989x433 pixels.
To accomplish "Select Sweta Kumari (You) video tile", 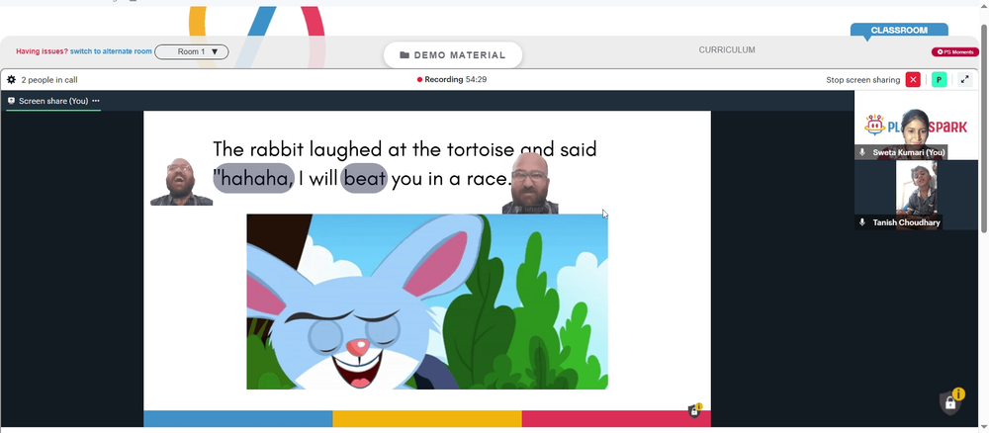I will pos(915,125).
